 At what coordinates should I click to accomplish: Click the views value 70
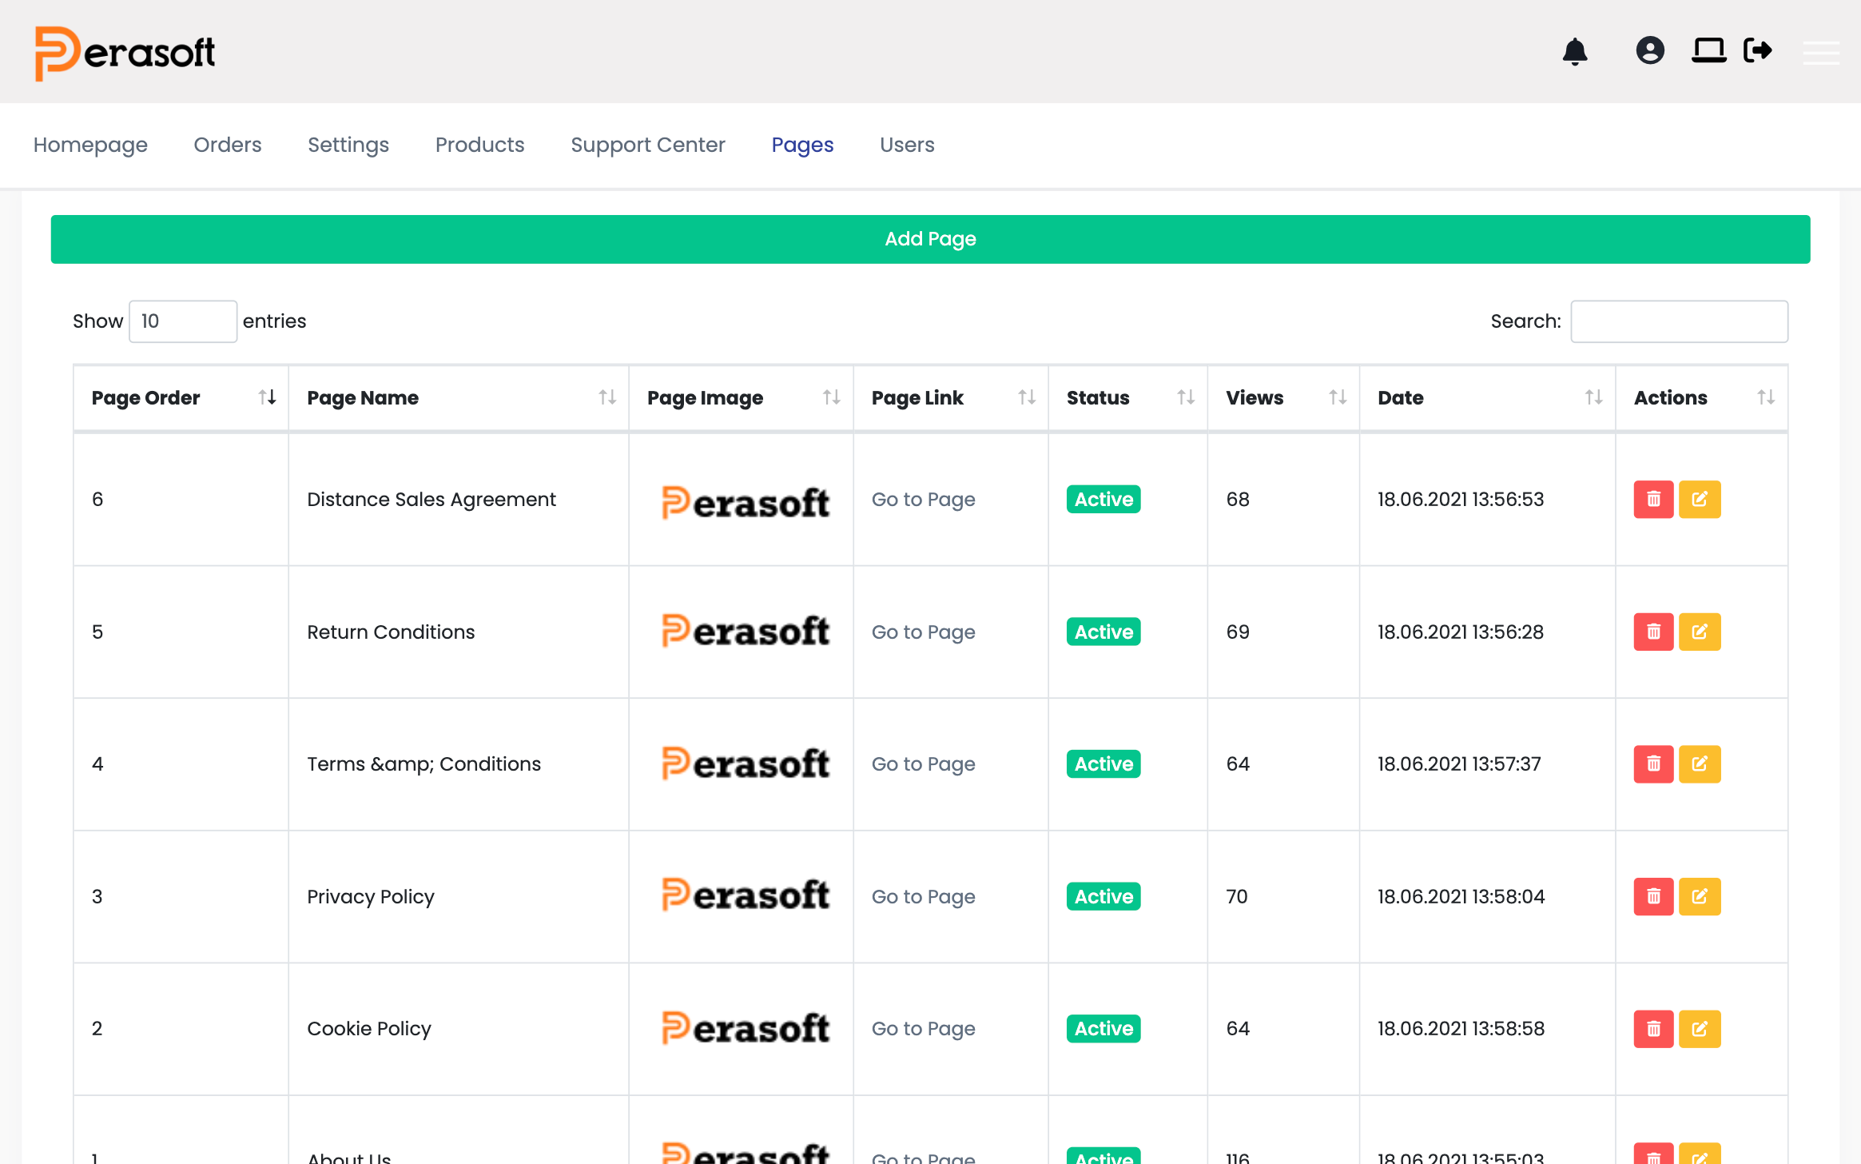tap(1237, 896)
